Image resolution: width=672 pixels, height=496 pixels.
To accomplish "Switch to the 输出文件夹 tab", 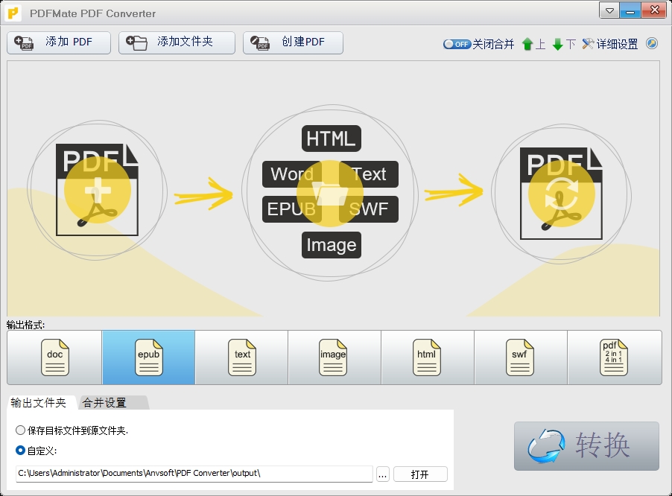I will coord(39,402).
